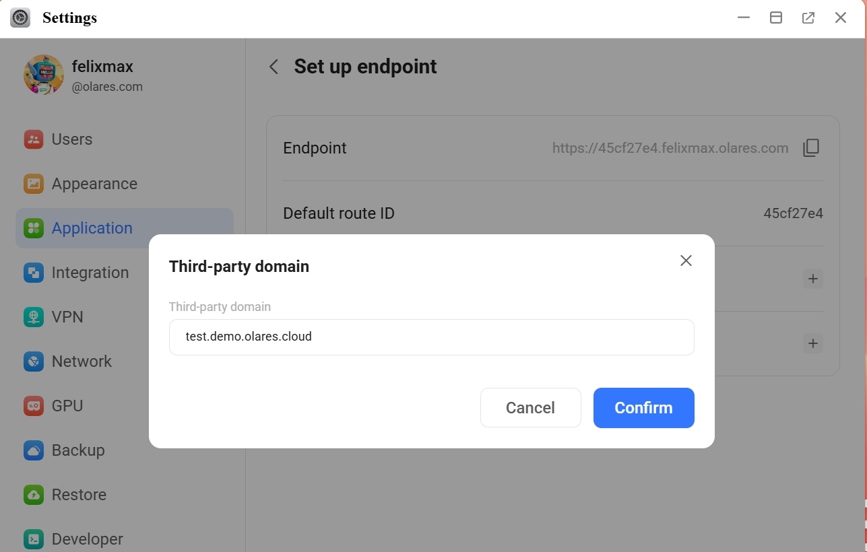Click the third-party domain input field
This screenshot has width=867, height=552.
pyautogui.click(x=431, y=337)
